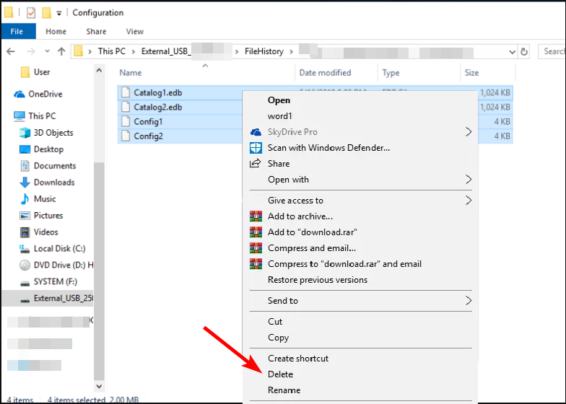
Task: Open OneDrive in the navigation pane
Action: [x=38, y=94]
